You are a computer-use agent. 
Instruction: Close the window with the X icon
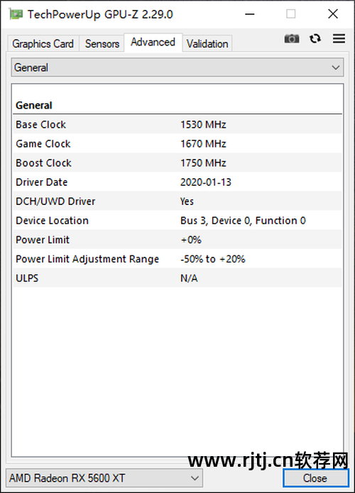tap(333, 14)
